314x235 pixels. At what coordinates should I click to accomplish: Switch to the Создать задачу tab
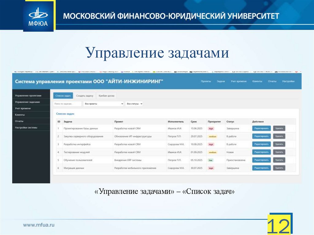85,95
